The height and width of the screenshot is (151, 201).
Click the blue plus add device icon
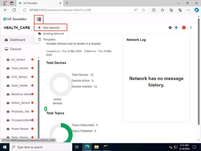click(176, 28)
